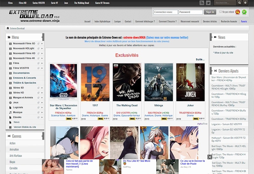Click the home icon in breadcrumb
The image size is (254, 174).
[8, 28]
